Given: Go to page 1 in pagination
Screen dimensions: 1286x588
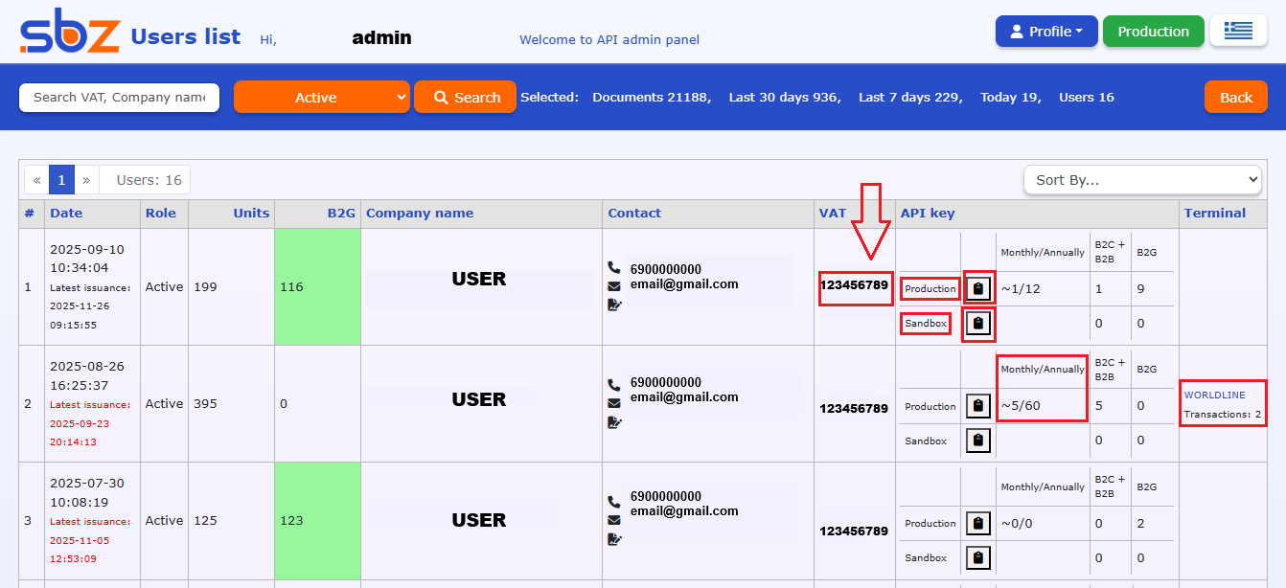Looking at the screenshot, I should pos(61,179).
